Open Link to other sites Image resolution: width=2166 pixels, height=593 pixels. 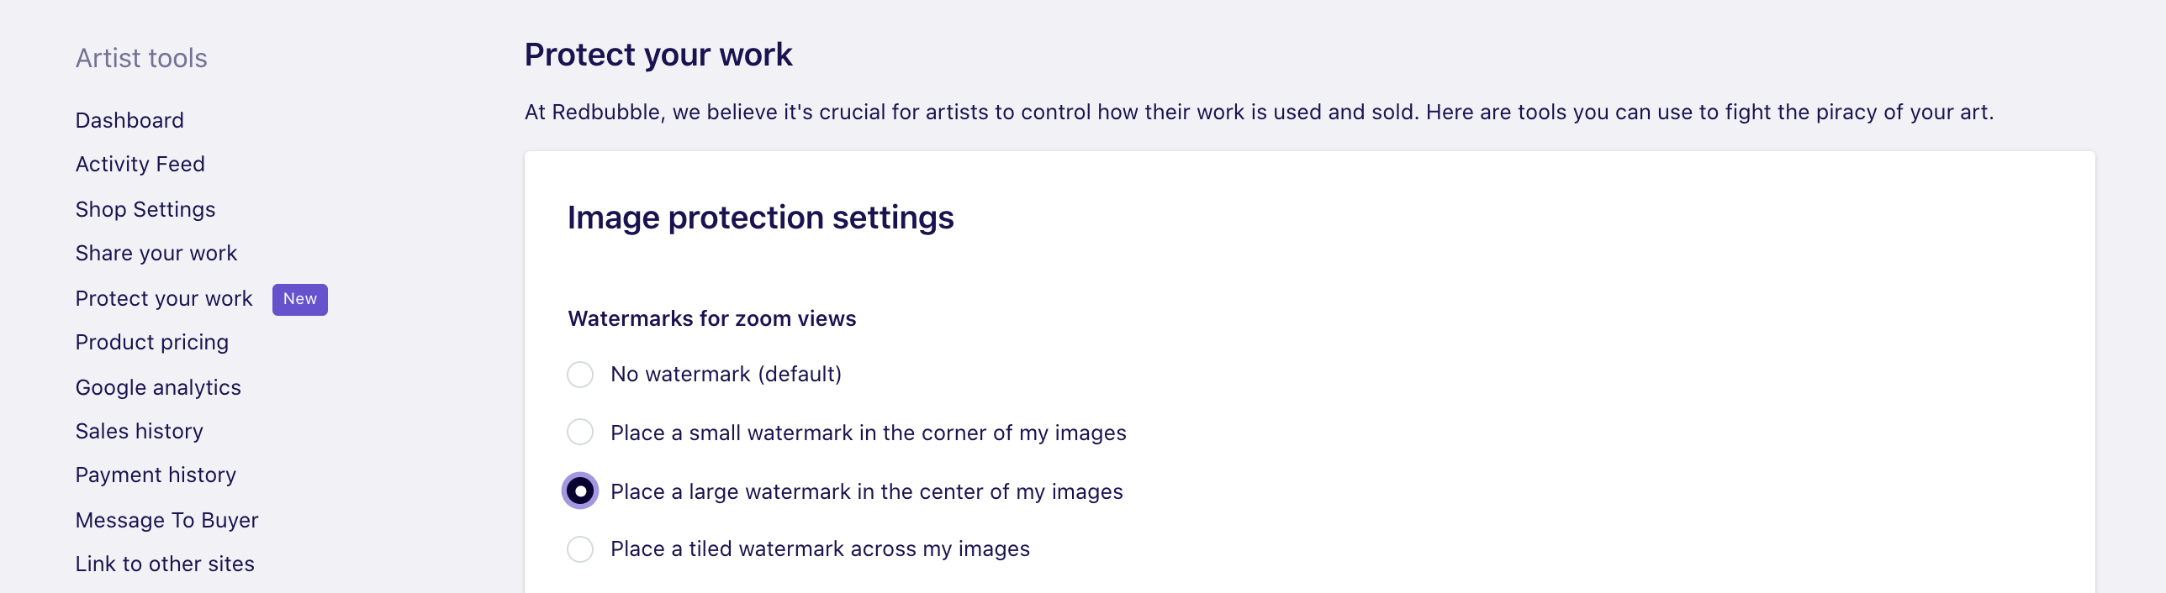pyautogui.click(x=165, y=564)
